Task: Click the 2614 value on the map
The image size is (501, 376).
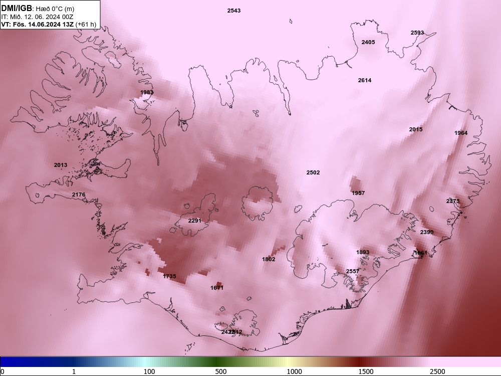Action: click(365, 80)
